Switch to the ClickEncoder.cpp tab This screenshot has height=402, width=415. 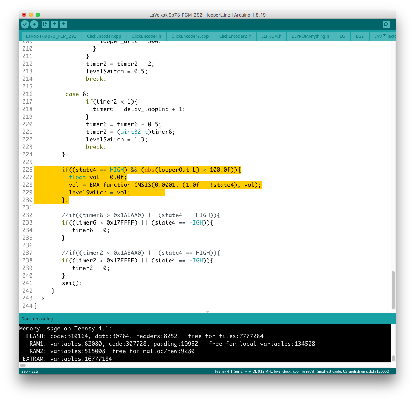click(104, 36)
